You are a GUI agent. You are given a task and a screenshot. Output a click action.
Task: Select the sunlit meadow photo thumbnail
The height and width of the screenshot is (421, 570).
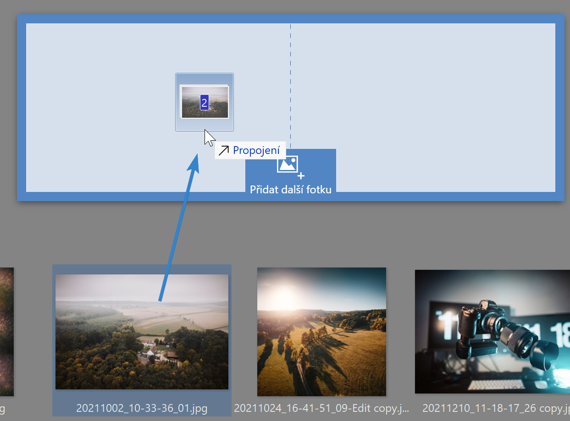coord(321,332)
